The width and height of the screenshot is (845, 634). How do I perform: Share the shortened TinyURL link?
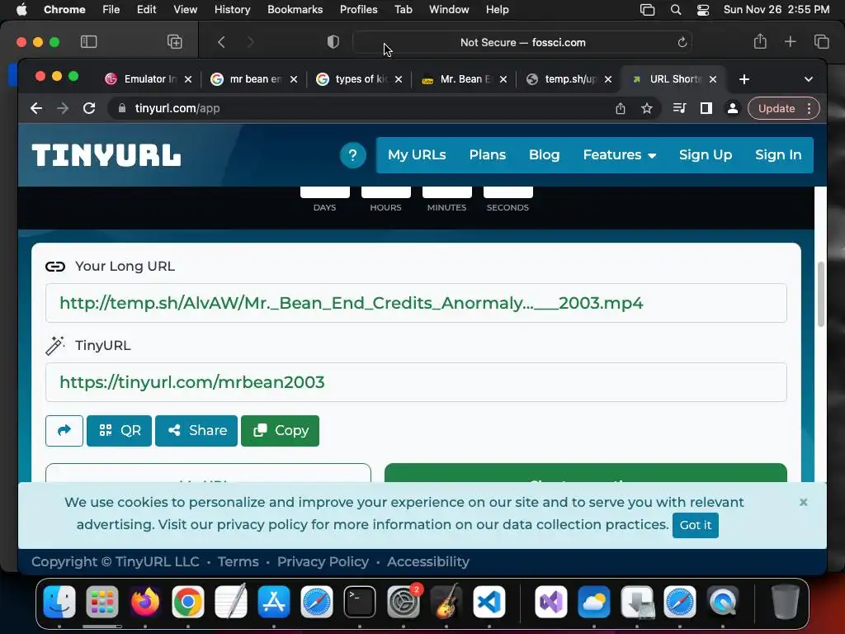196,431
